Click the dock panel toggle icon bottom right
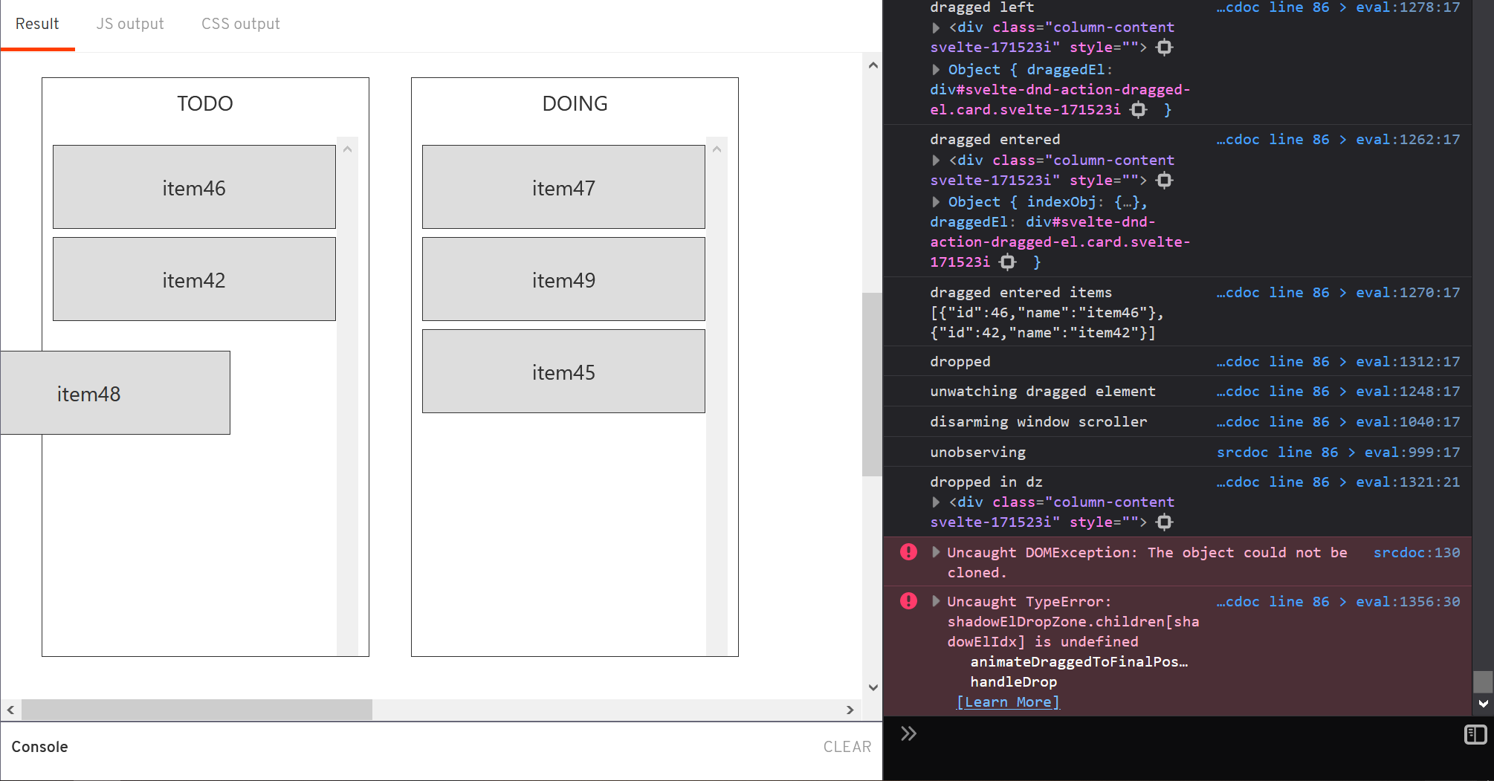The image size is (1494, 781). point(1475,735)
